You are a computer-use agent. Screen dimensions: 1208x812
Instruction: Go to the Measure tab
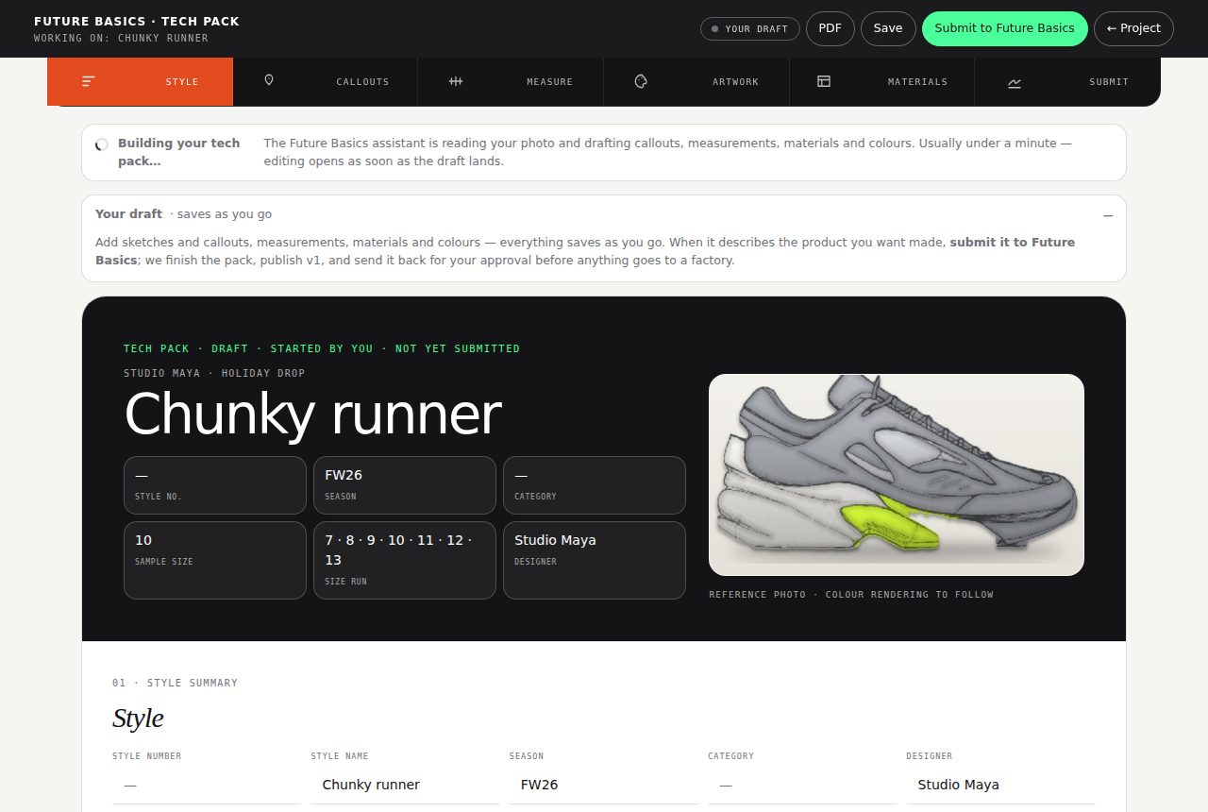pyautogui.click(x=511, y=82)
